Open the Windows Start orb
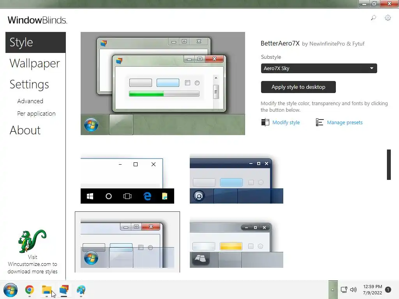 pyautogui.click(x=11, y=290)
